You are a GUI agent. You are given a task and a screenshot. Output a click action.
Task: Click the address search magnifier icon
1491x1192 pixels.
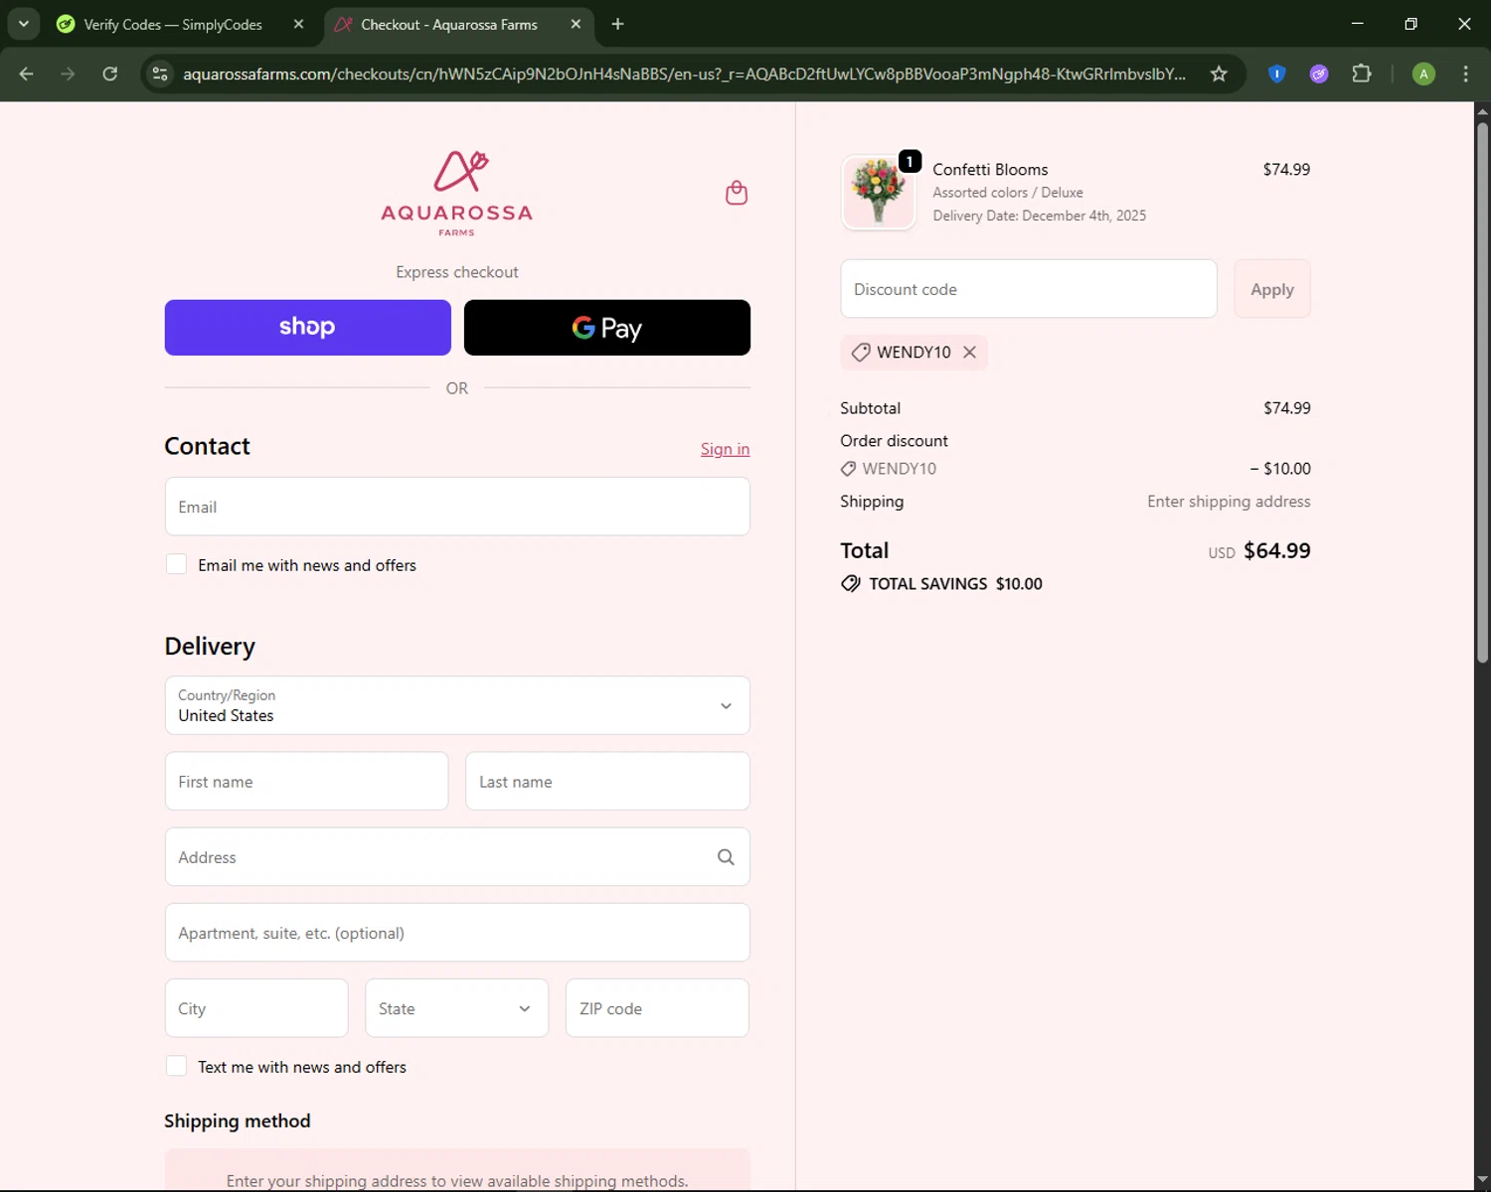pos(726,857)
